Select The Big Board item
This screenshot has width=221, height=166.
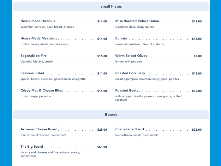32,147
